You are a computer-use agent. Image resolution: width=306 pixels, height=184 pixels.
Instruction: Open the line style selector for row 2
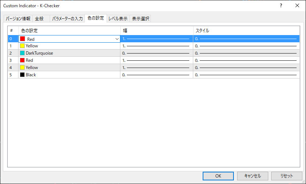246,53
